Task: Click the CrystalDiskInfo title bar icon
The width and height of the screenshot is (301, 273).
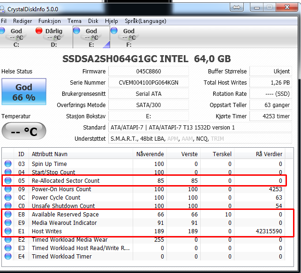Action: (2, 9)
